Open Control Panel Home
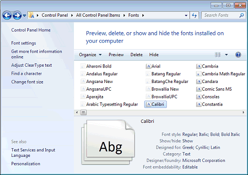 point(31,30)
